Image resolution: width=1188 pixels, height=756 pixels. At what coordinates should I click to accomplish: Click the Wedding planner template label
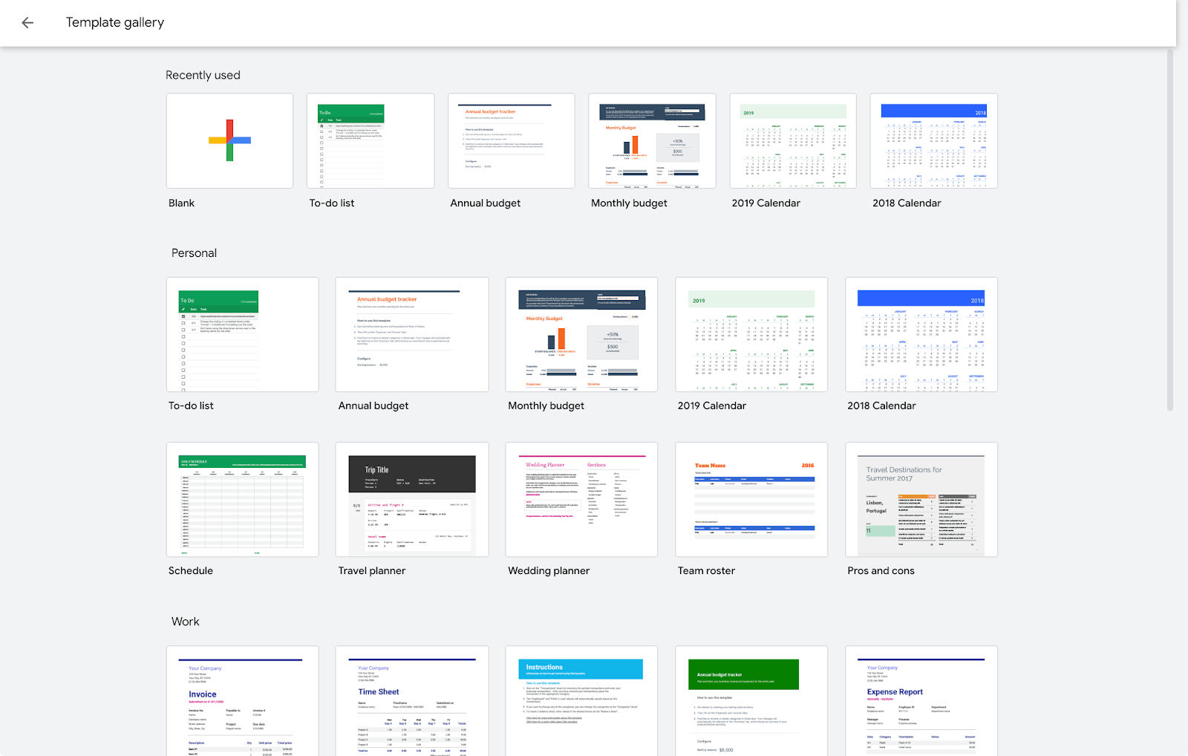pos(549,570)
